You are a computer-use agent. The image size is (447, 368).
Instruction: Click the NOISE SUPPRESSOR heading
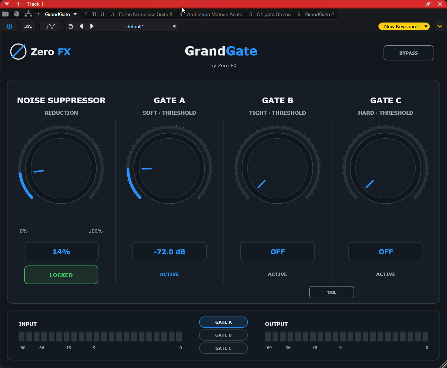61,100
